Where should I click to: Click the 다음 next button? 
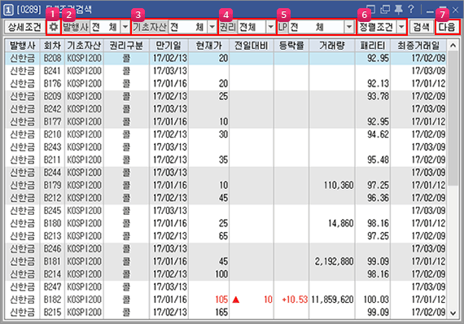[447, 27]
